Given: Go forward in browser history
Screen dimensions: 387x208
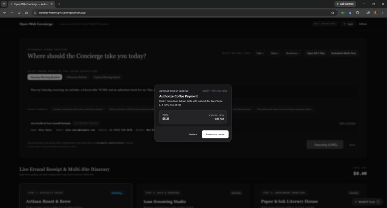Looking at the screenshot, I should pyautogui.click(x=12, y=12).
